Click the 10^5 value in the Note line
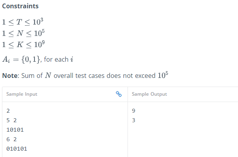The height and width of the screenshot is (157, 238). [x=163, y=75]
